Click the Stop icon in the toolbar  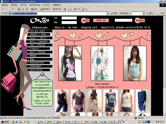(x=19, y=9)
